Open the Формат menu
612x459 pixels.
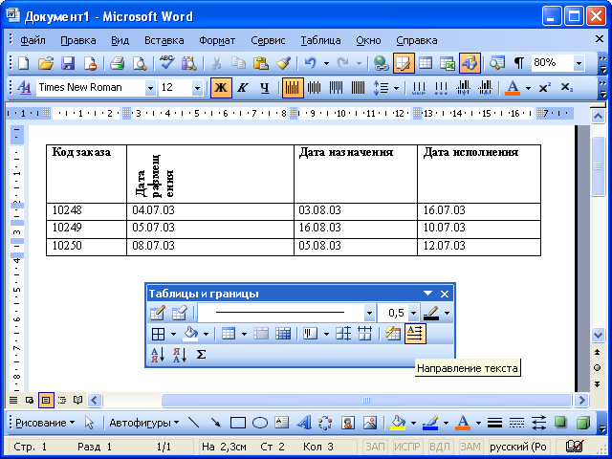click(x=217, y=40)
